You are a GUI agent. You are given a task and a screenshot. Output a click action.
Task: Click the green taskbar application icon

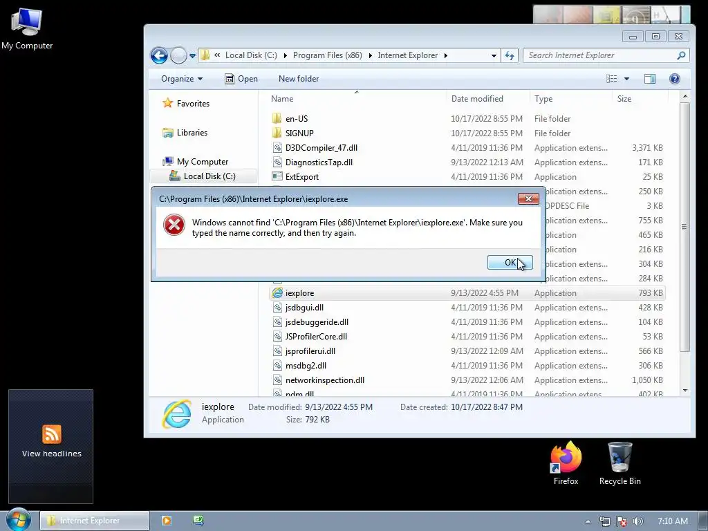pos(198,520)
